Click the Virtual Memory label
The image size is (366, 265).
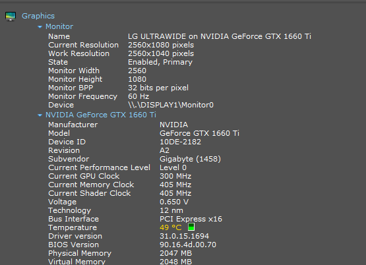[76, 262]
